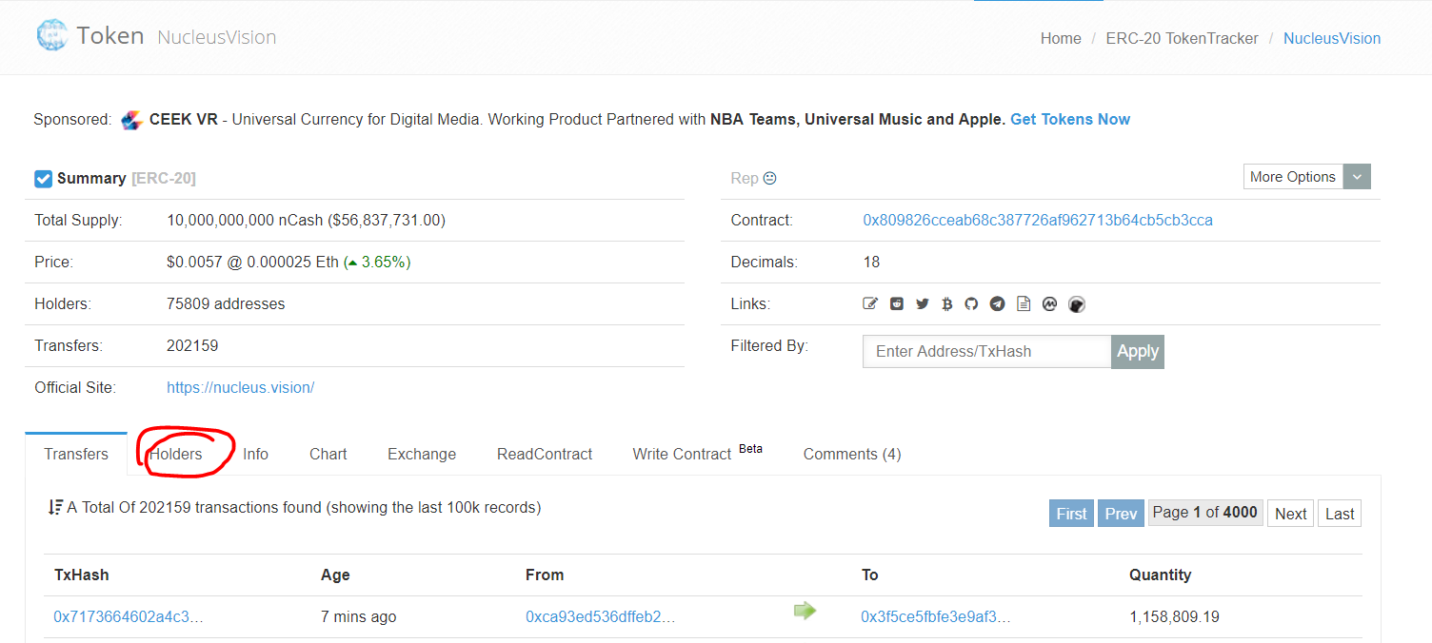Click the Apply filter button
This screenshot has width=1432, height=643.
tap(1138, 351)
